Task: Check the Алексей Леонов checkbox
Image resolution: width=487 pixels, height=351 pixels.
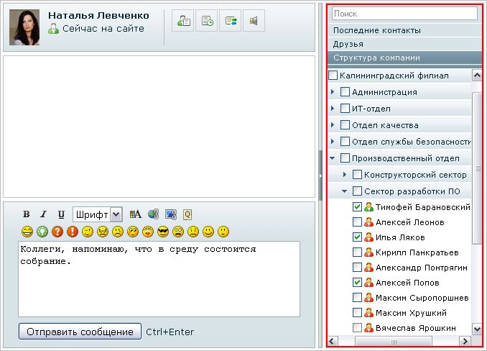Action: click(x=358, y=222)
